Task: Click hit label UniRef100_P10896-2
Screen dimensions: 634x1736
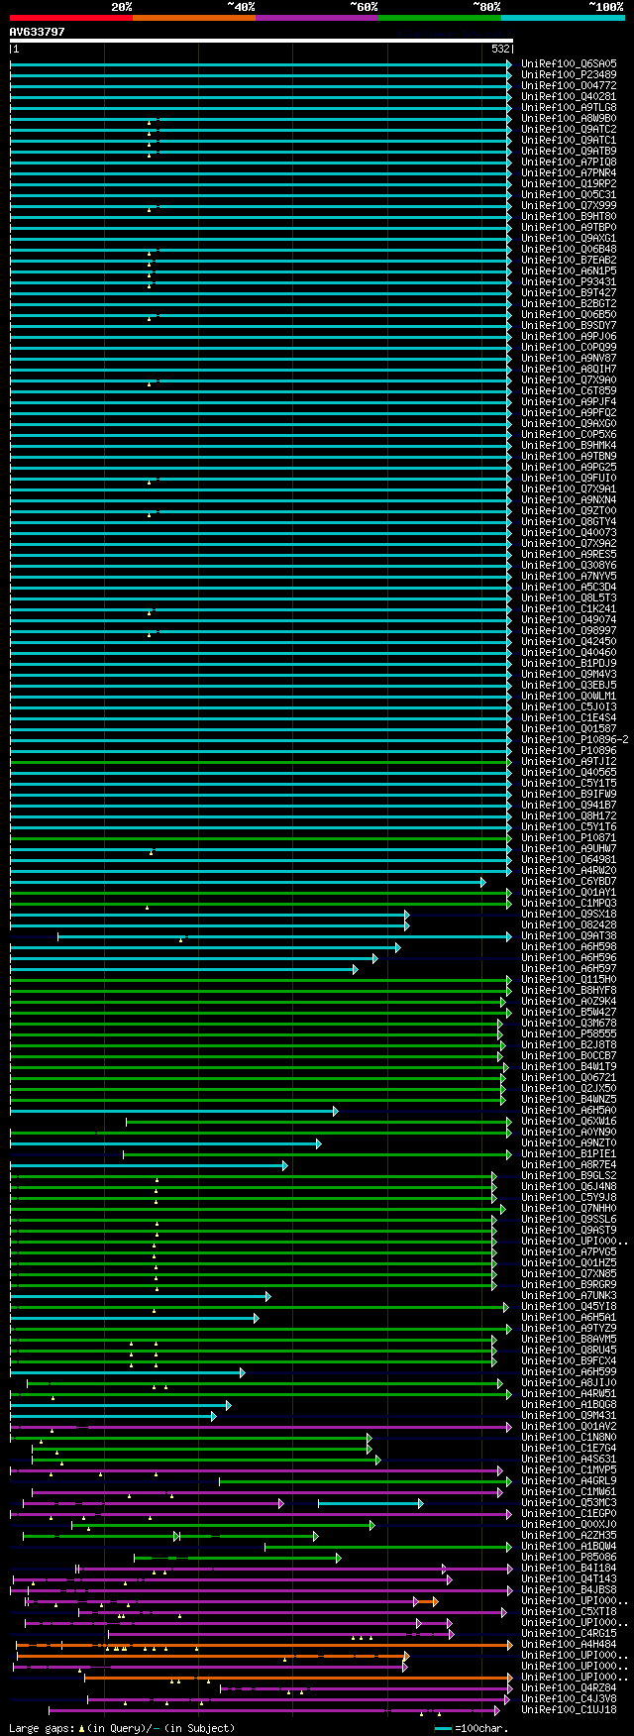Action: 575,739
